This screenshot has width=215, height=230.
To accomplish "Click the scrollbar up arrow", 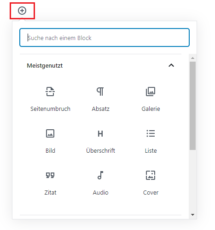I will (193, 58).
